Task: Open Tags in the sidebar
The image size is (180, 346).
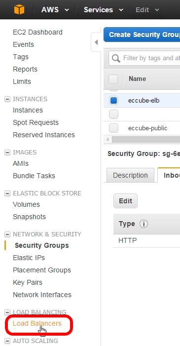Action: tap(21, 57)
